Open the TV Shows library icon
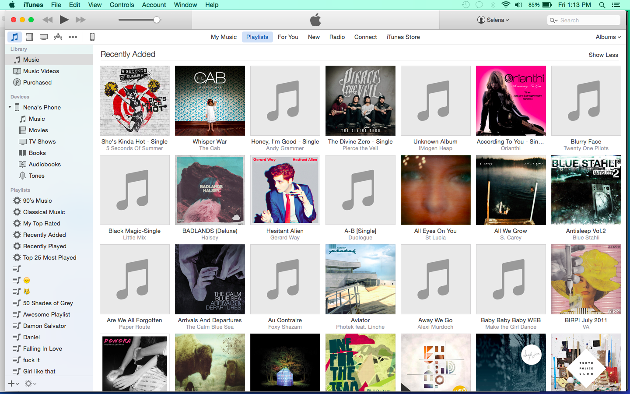630x394 pixels. [44, 37]
